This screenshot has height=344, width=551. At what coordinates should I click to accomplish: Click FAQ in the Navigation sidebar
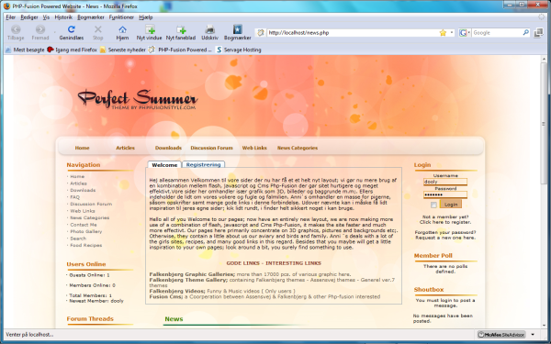click(75, 197)
